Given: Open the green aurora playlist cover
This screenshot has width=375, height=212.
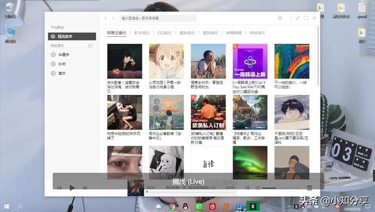Looking at the screenshot, I should point(250,163).
